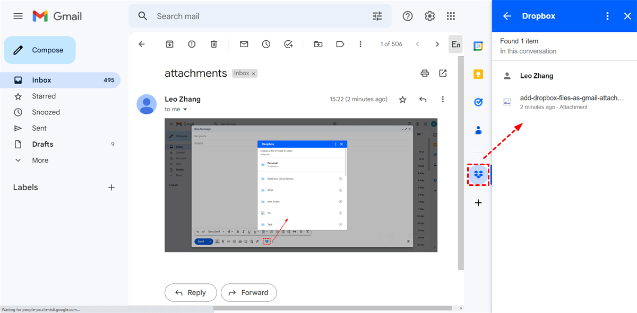637x313 pixels.
Task: Click the Forward button
Action: pyautogui.click(x=249, y=292)
